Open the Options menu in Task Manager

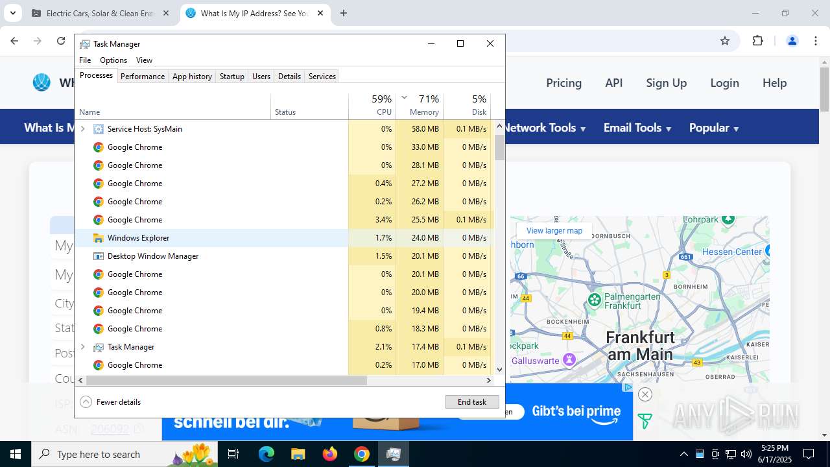point(113,60)
